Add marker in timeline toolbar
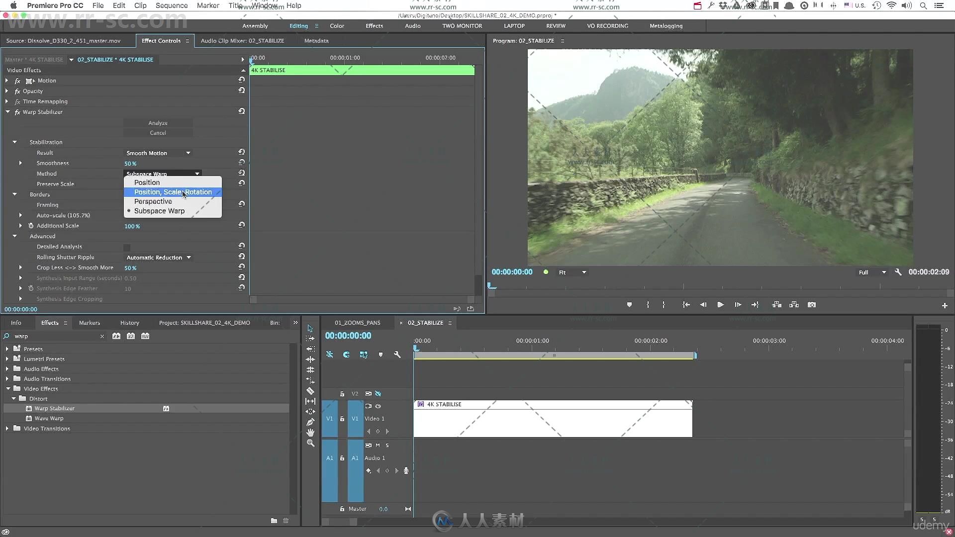The height and width of the screenshot is (537, 955). 381,355
